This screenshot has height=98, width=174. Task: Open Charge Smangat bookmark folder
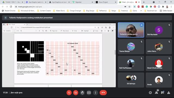(74, 11)
